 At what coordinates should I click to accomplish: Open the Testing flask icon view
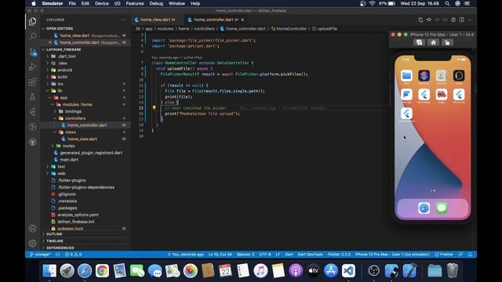(33, 96)
